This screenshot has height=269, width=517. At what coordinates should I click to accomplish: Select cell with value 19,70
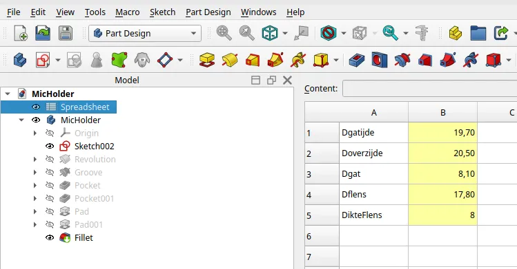click(443, 133)
